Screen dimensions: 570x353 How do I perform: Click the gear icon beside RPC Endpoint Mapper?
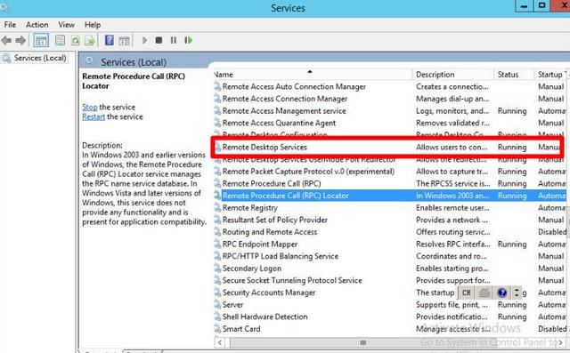217,245
